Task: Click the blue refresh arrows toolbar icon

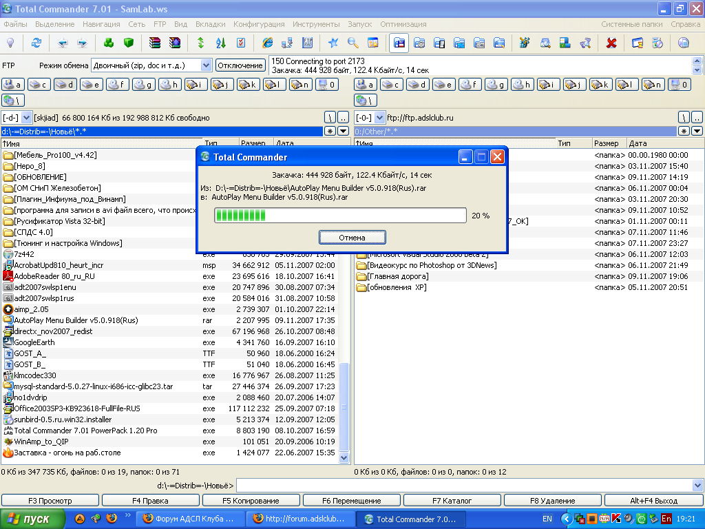Action: tap(36, 43)
